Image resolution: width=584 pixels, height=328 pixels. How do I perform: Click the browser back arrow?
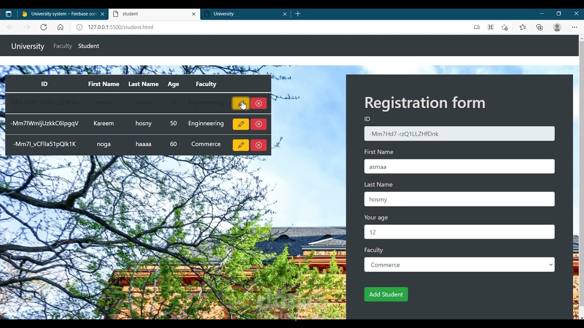point(10,27)
